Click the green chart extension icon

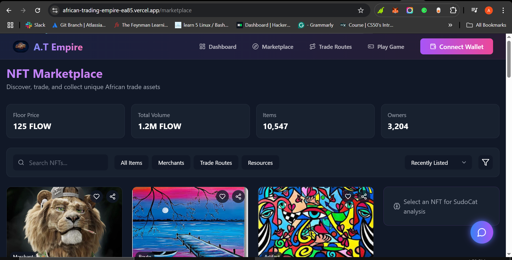pos(381,10)
